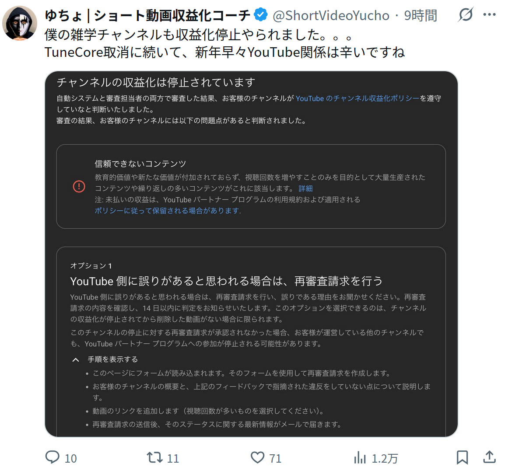The image size is (508, 474).
Task: Like the tweet with the heart icon
Action: click(x=257, y=457)
